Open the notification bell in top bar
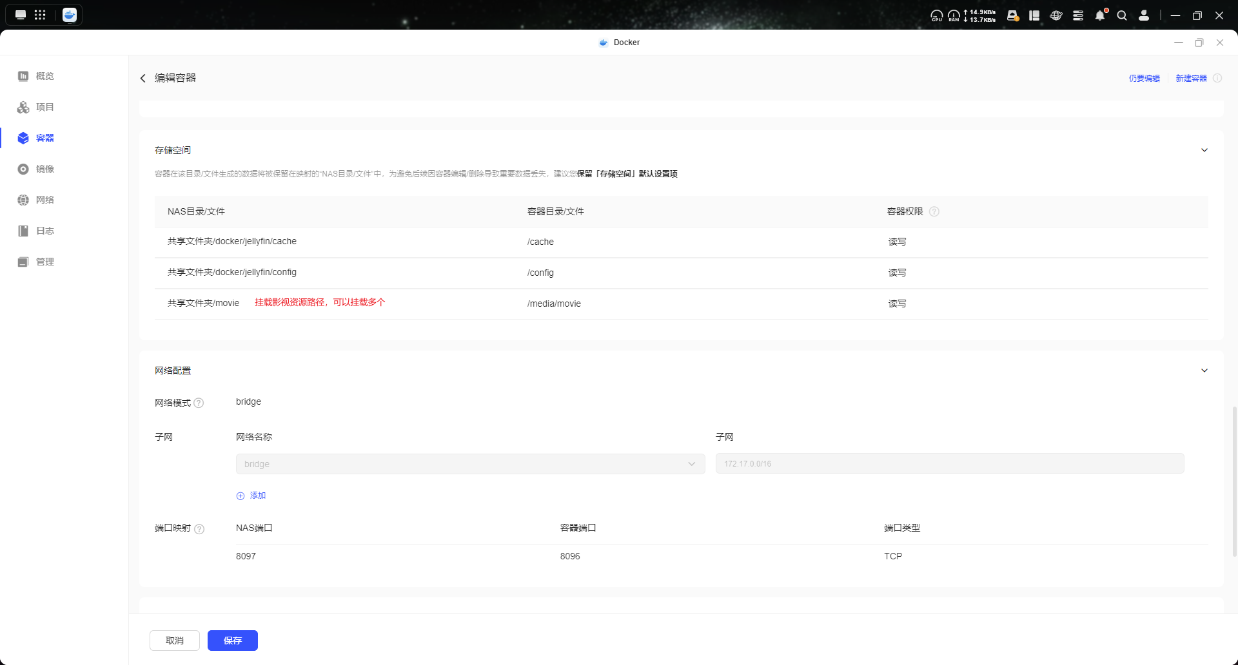 pyautogui.click(x=1100, y=15)
